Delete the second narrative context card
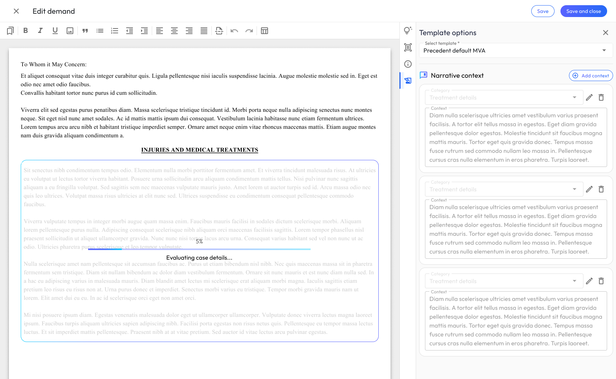 pos(601,189)
